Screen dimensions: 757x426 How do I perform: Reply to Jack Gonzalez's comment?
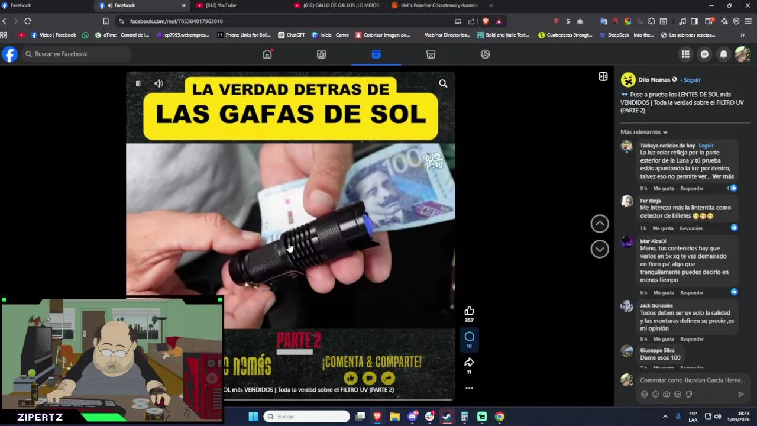[692, 339]
